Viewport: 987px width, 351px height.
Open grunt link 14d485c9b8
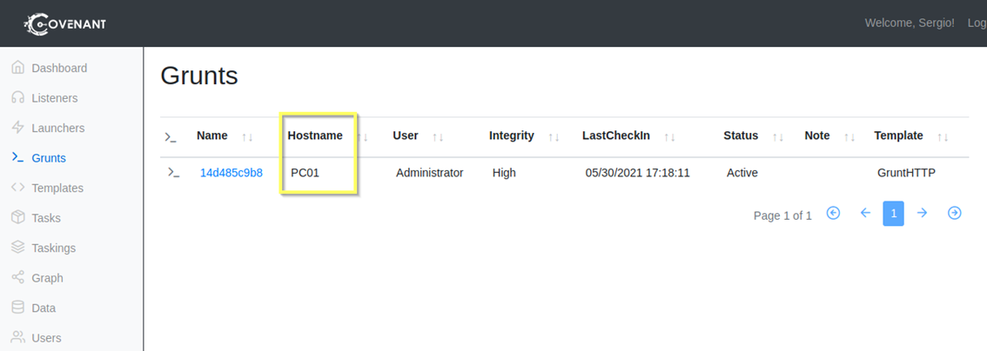click(x=232, y=173)
